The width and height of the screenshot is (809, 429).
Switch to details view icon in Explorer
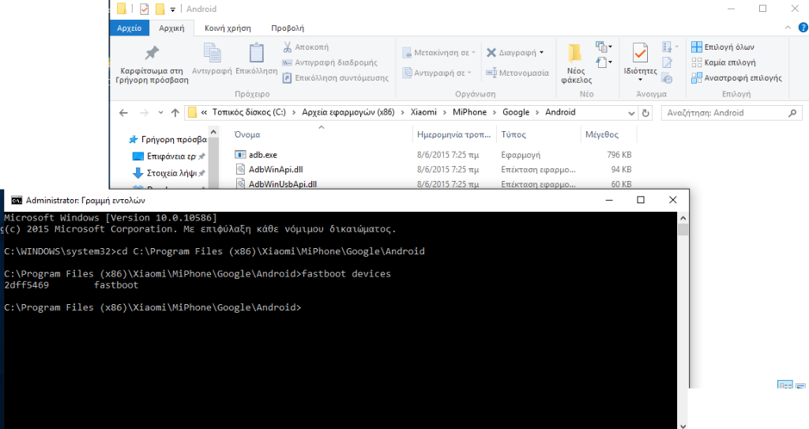coord(785,385)
